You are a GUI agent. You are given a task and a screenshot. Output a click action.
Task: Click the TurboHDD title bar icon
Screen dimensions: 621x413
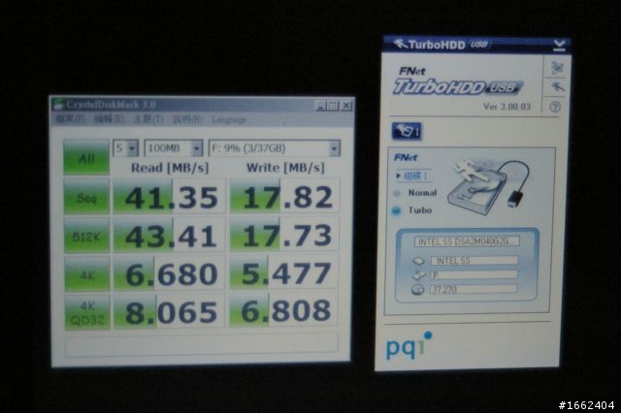tap(400, 44)
